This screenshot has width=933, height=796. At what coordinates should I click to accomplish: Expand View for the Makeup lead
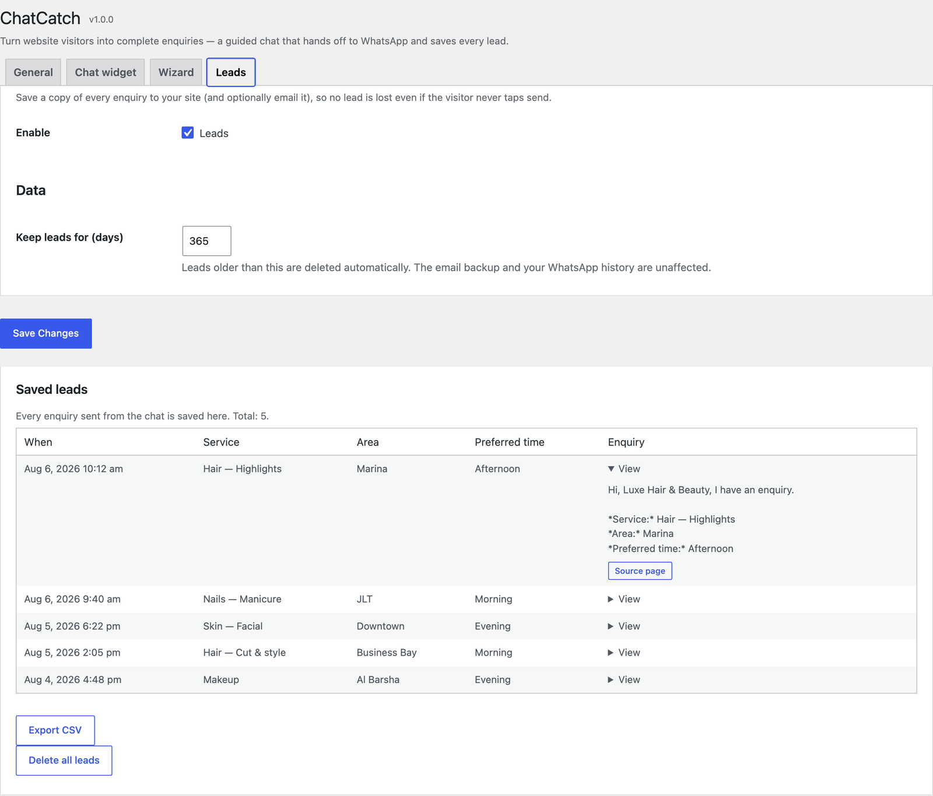click(x=624, y=679)
